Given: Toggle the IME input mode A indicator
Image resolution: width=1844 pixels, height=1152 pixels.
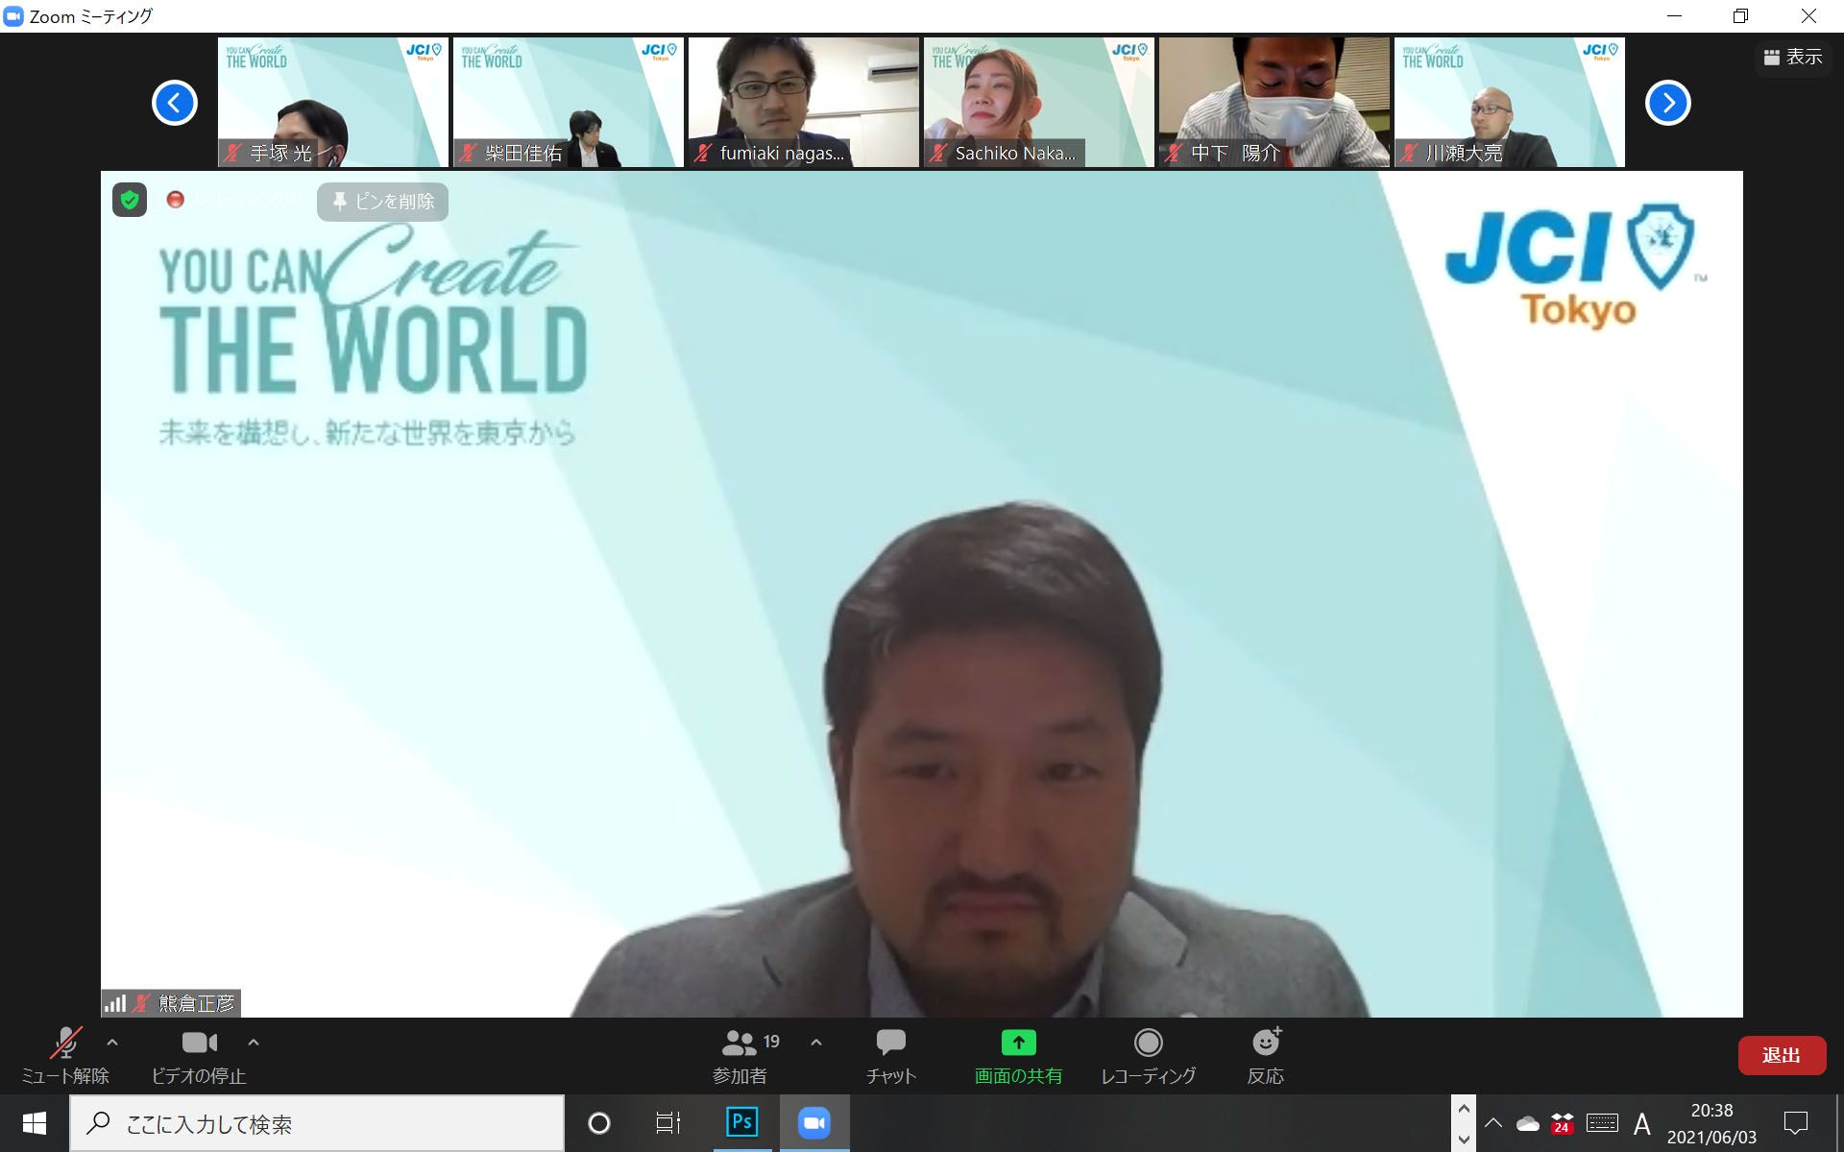Looking at the screenshot, I should coord(1642,1123).
